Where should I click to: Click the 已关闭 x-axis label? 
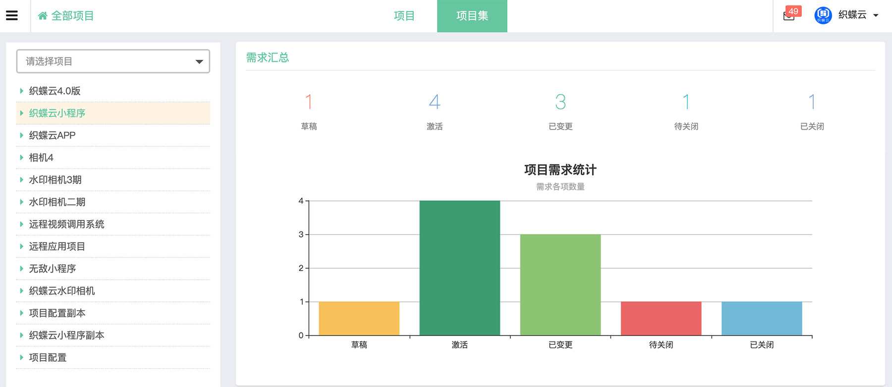click(x=762, y=345)
